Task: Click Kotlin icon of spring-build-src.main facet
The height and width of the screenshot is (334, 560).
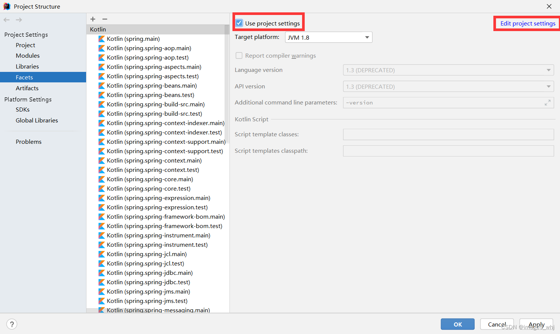Action: point(101,104)
